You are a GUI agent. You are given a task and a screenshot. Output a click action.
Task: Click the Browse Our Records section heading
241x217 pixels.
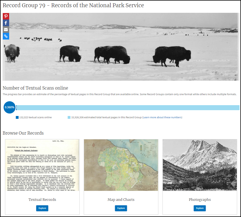23,133
